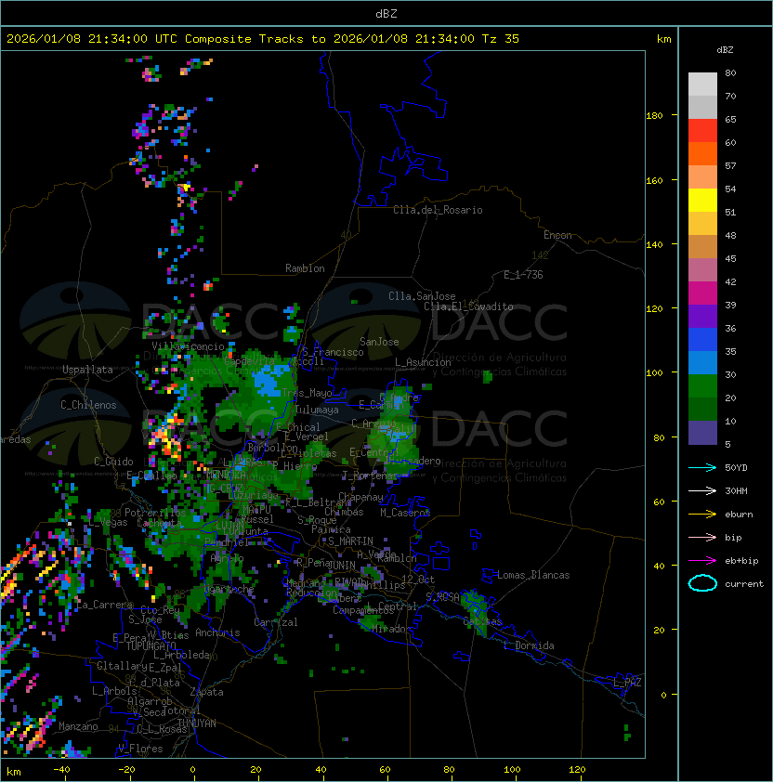Image resolution: width=773 pixels, height=782 pixels.
Task: Click the magenta eb+bip arrow symbol
Action: pos(702,561)
